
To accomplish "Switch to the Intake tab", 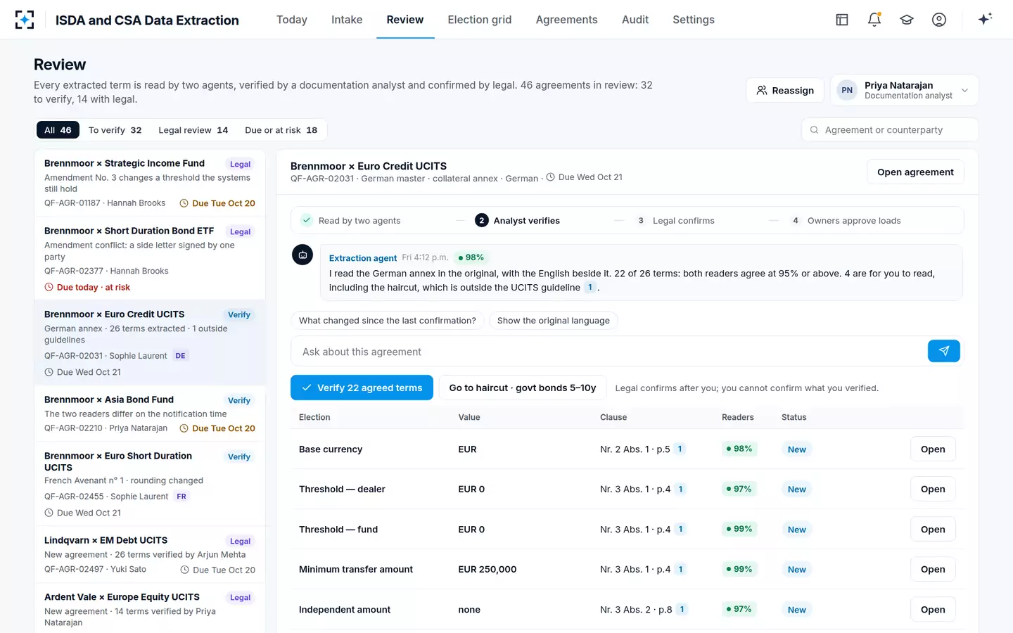I will (347, 20).
